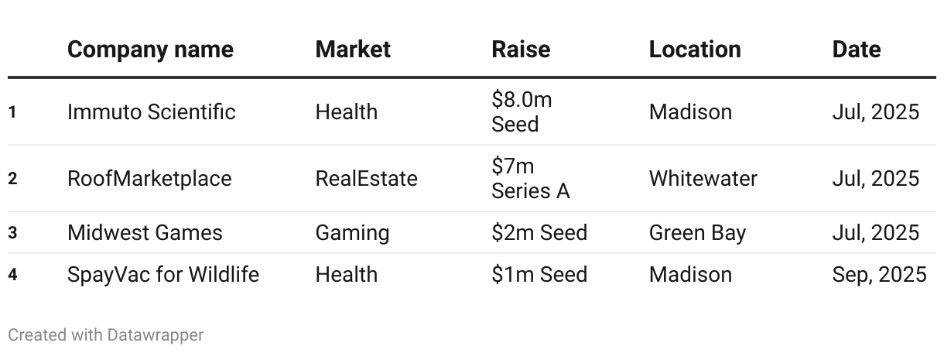
Task: Click the Gaming market cell
Action: pyautogui.click(x=352, y=233)
